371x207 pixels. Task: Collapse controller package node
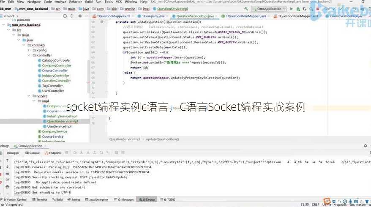pyautogui.click(x=29, y=55)
